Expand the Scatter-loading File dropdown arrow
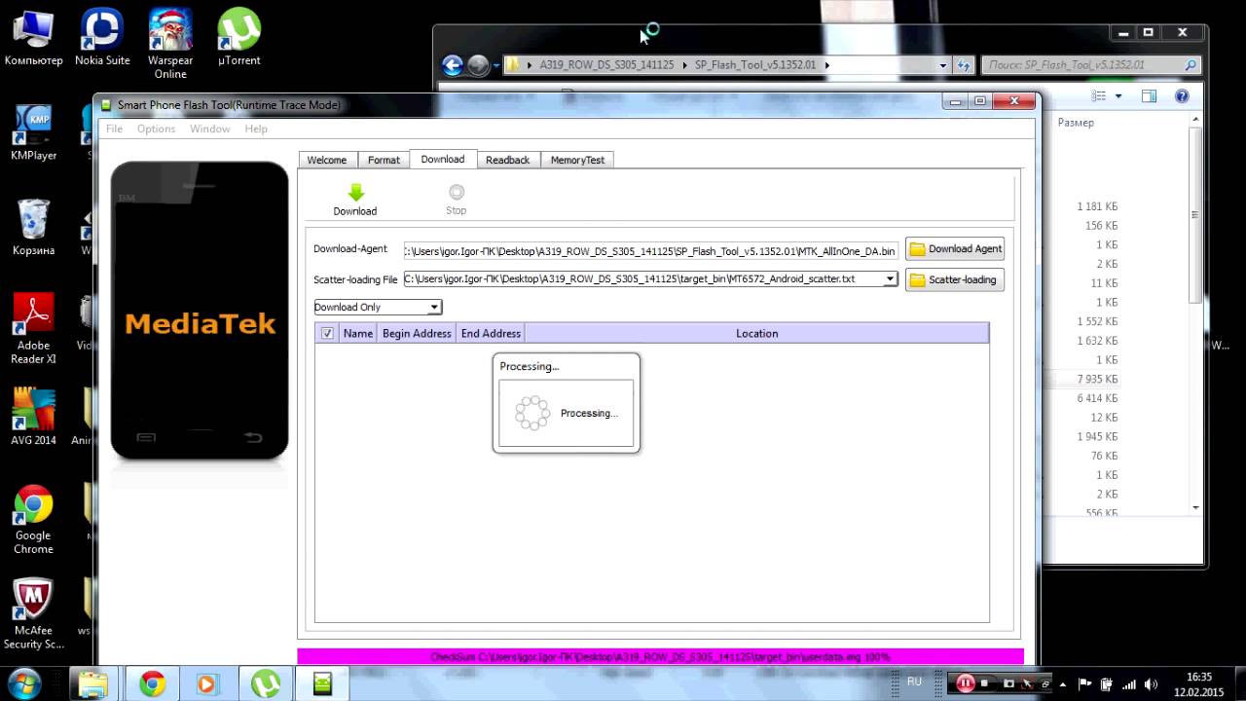The image size is (1246, 701). (x=890, y=279)
